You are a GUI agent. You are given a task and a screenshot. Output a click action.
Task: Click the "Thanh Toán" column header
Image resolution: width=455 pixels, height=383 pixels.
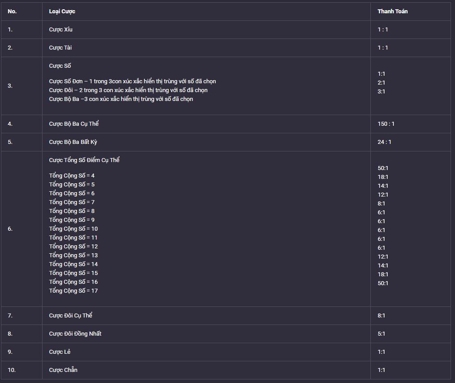393,12
